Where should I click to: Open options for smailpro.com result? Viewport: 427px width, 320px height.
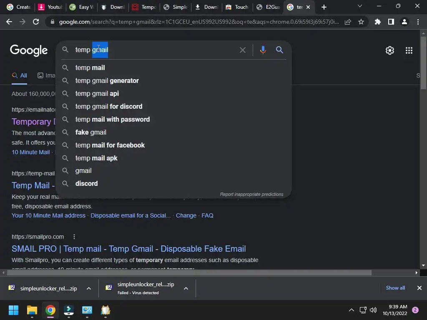coord(74,237)
